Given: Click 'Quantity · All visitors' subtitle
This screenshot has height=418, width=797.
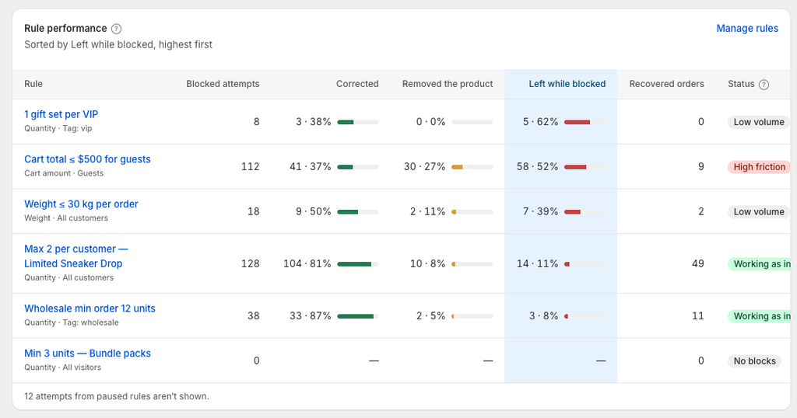Looking at the screenshot, I should point(62,367).
